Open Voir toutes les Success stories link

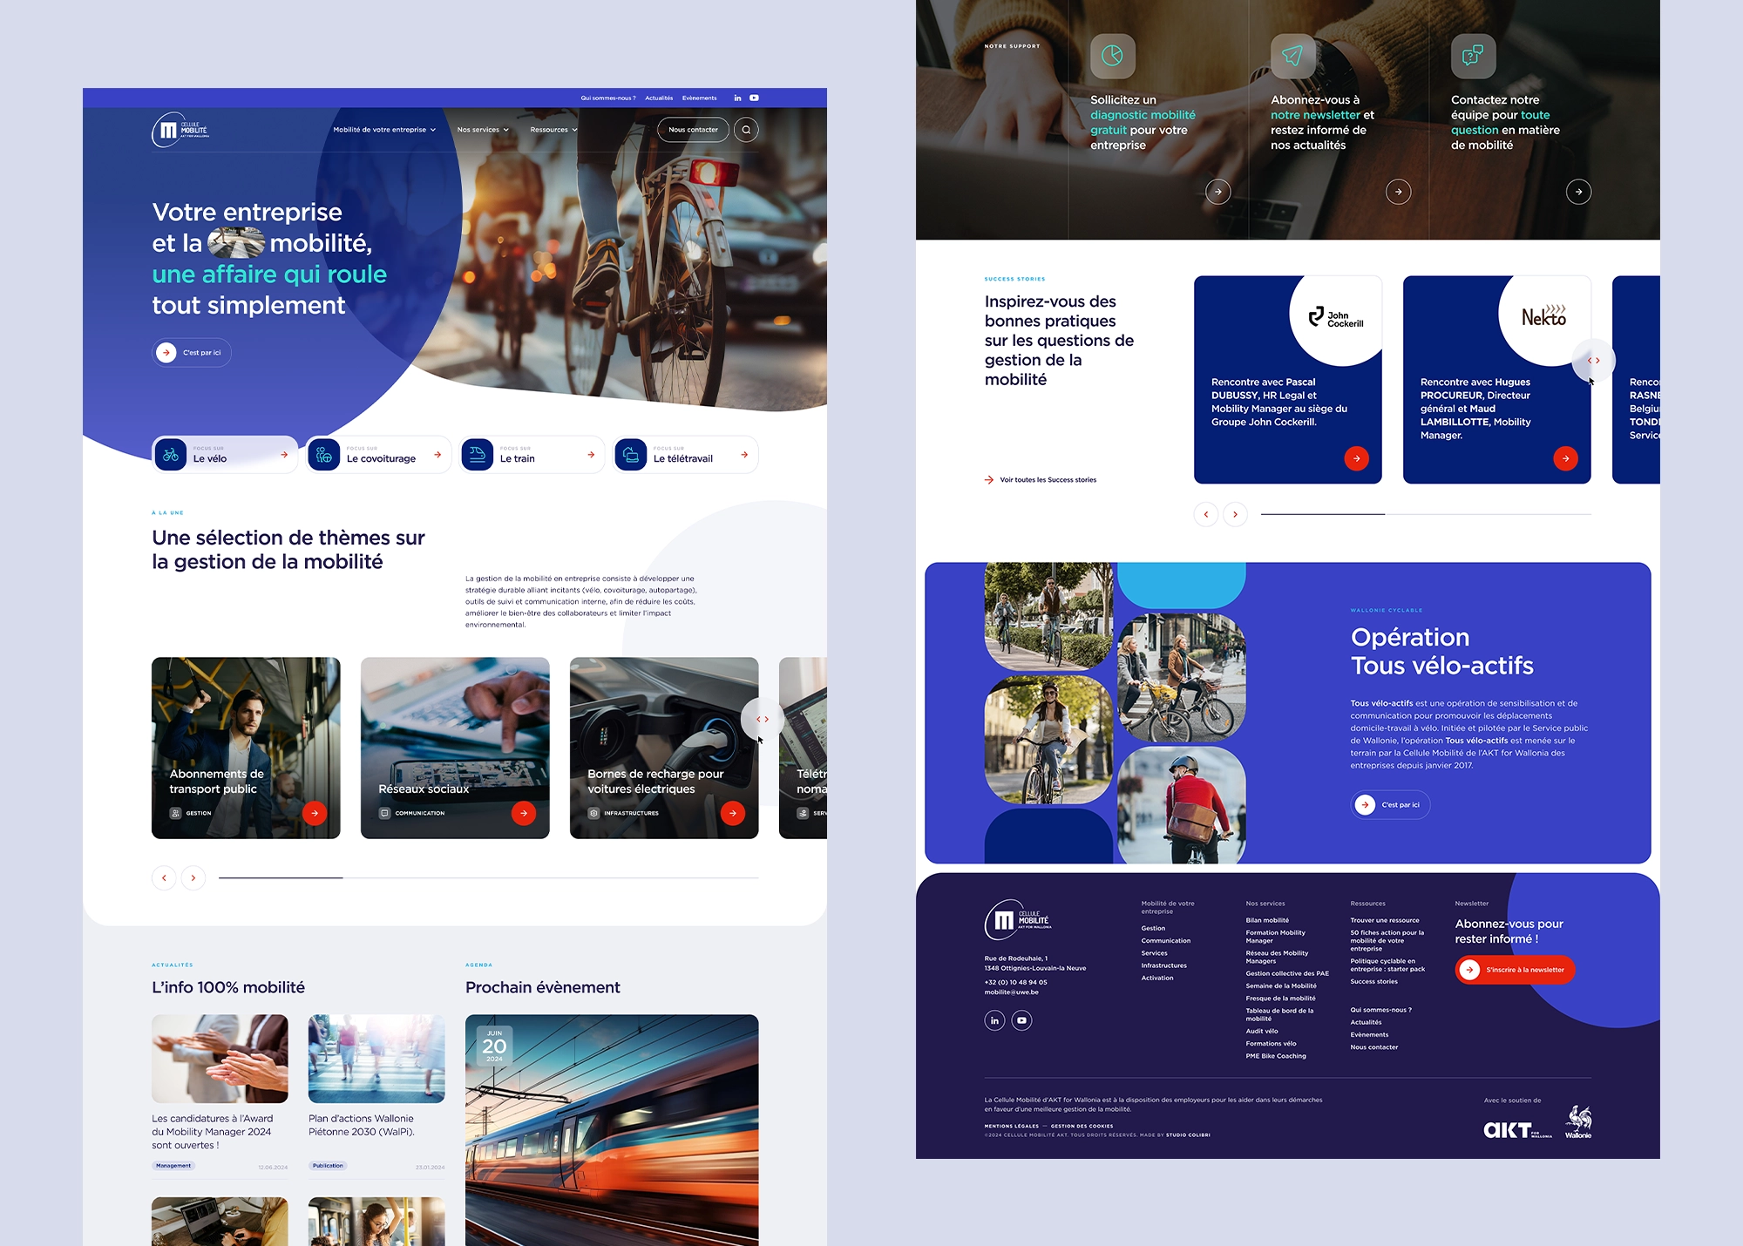click(x=1041, y=480)
